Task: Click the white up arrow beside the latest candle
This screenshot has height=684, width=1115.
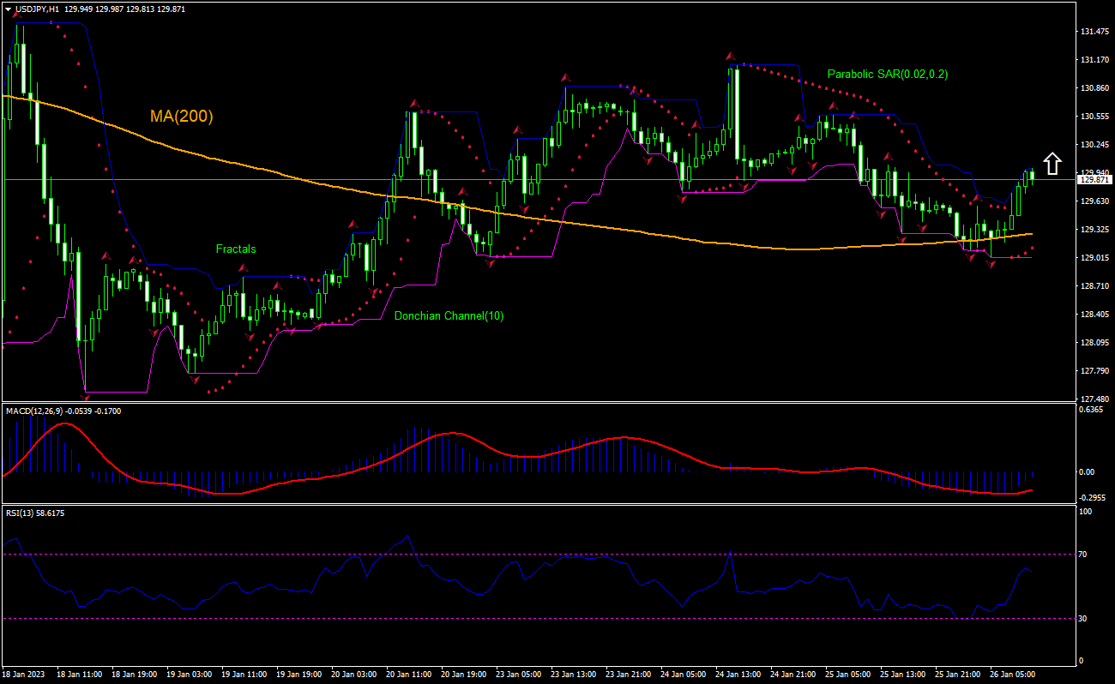Action: 1052,163
